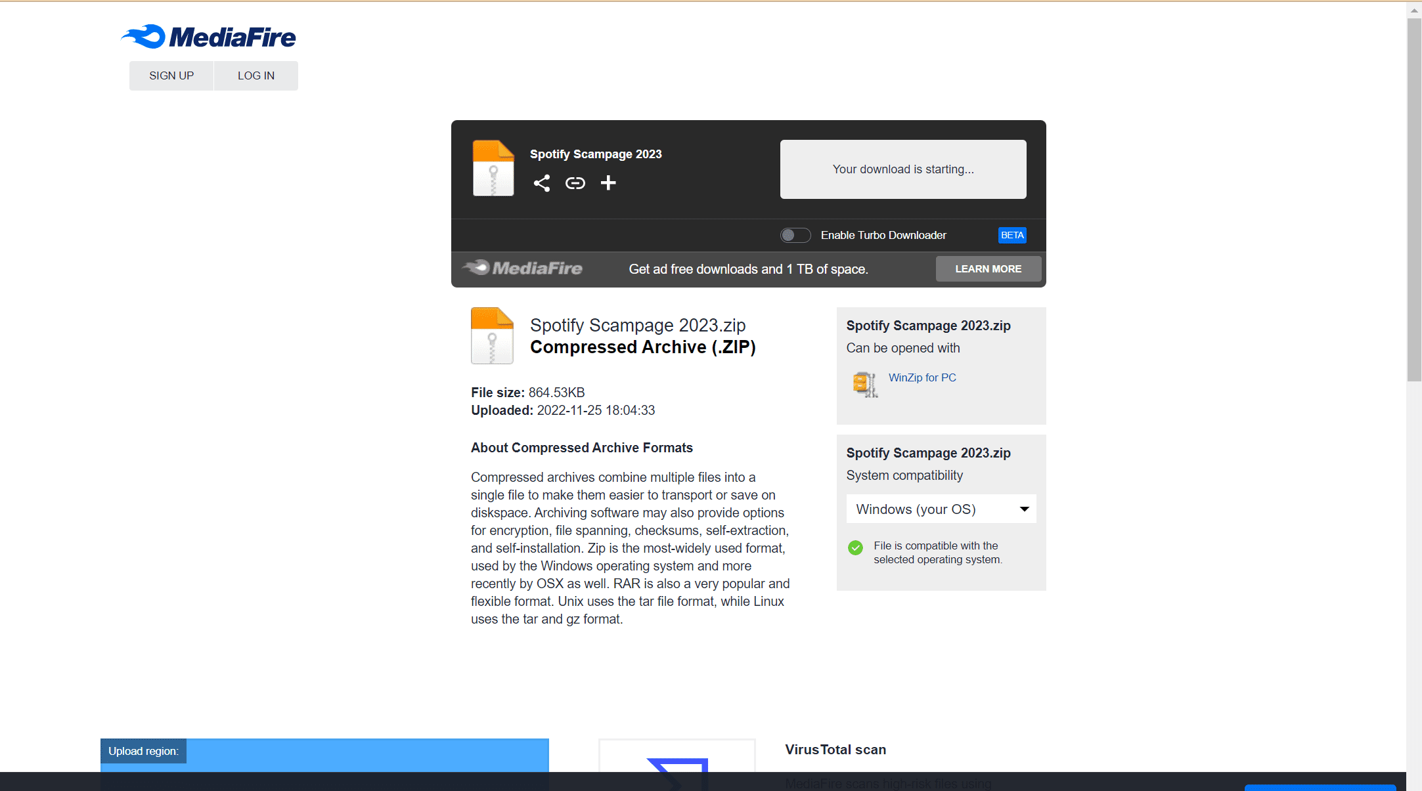
Task: Click LOG IN in the top navigation
Action: (256, 75)
